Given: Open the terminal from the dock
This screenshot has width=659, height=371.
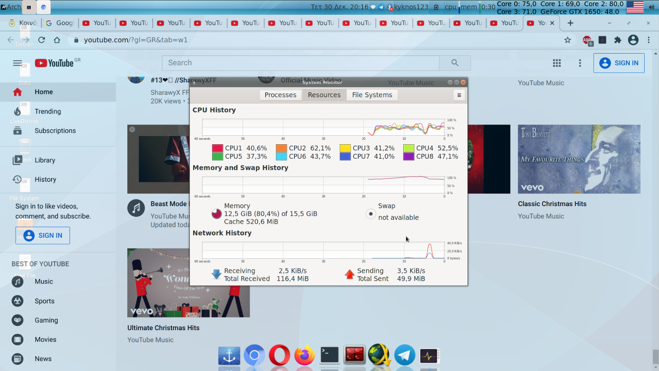Looking at the screenshot, I should click(329, 355).
